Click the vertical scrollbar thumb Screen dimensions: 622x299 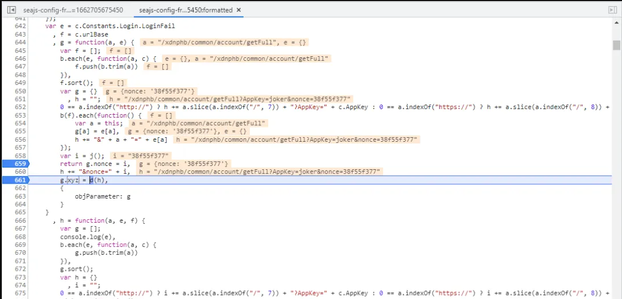(616, 45)
